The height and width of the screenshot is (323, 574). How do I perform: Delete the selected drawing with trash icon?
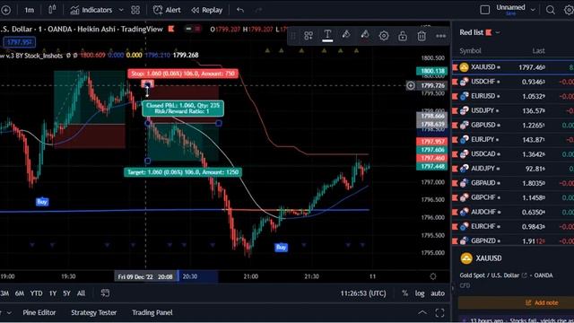422,36
